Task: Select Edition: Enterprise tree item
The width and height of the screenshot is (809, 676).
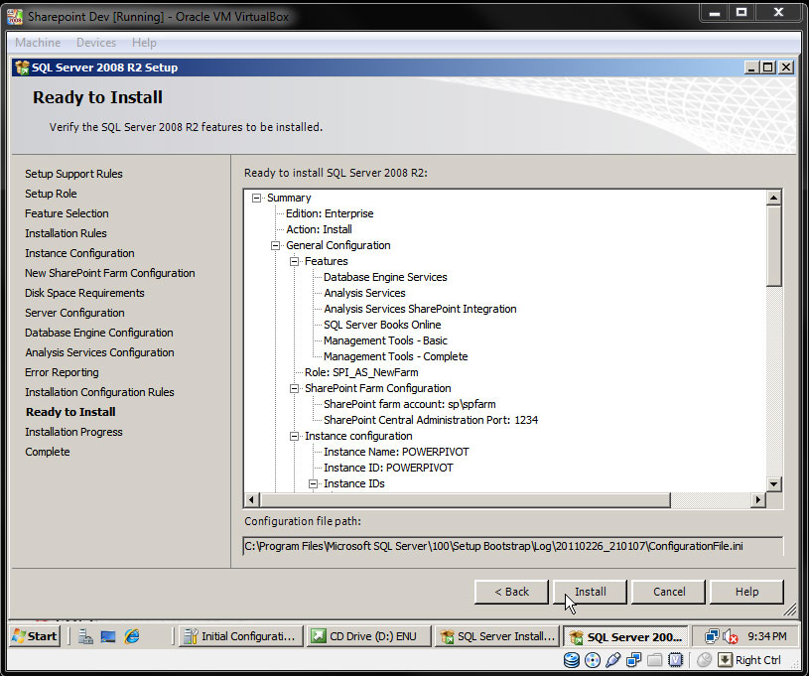Action: [x=330, y=213]
